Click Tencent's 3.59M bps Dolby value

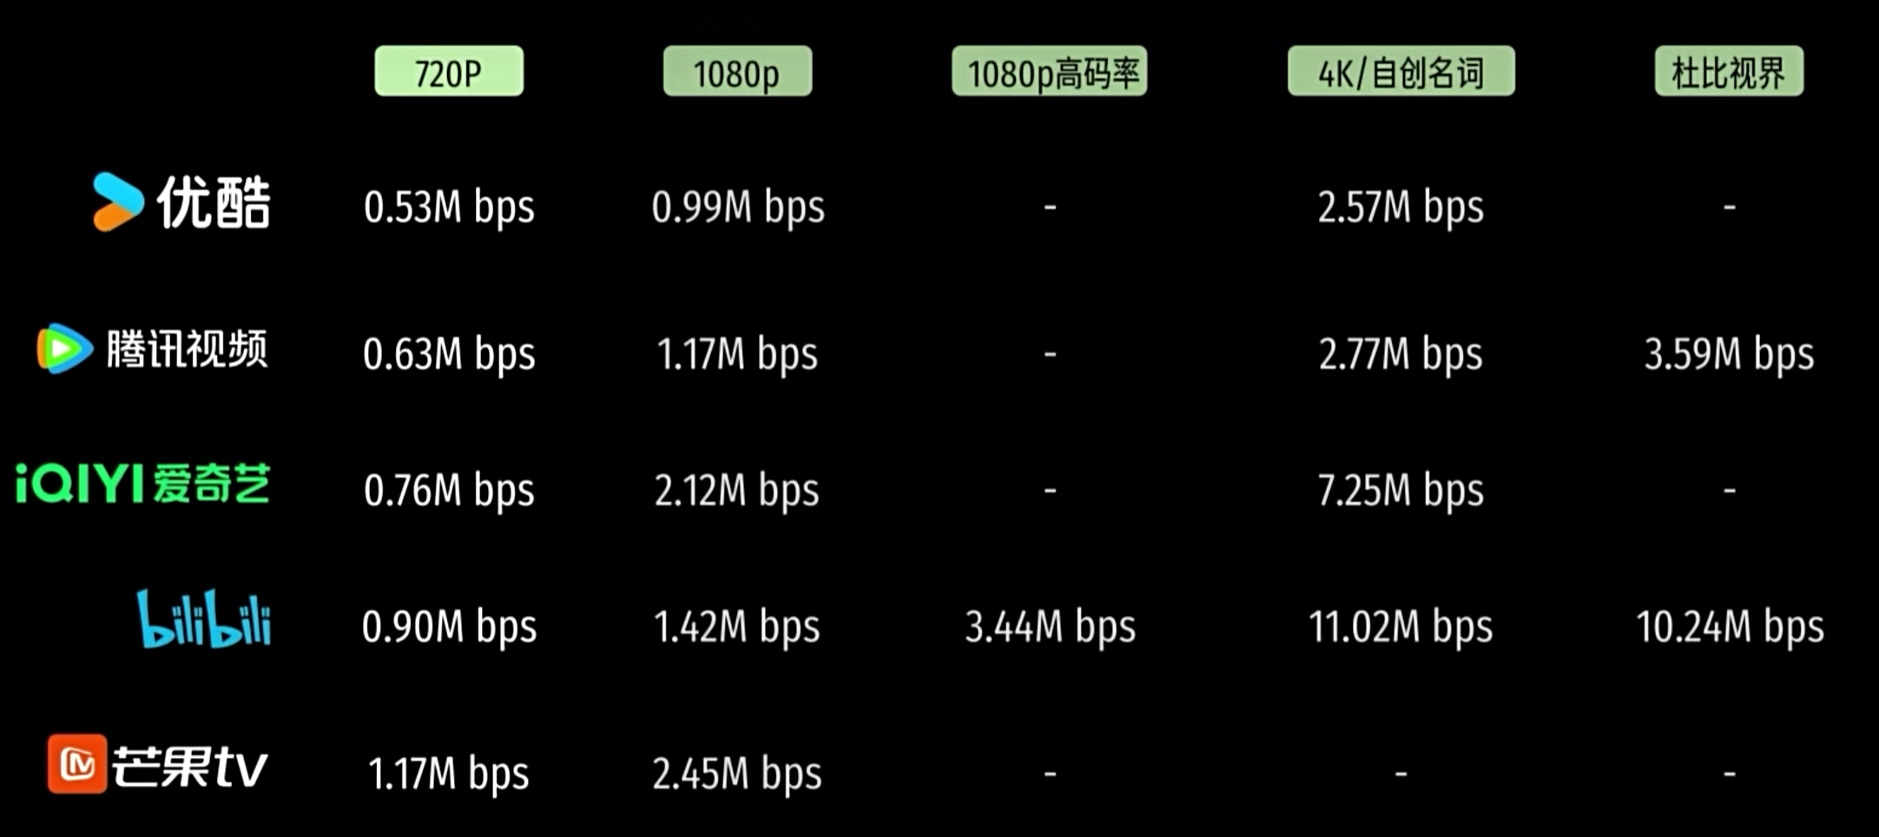[1729, 354]
